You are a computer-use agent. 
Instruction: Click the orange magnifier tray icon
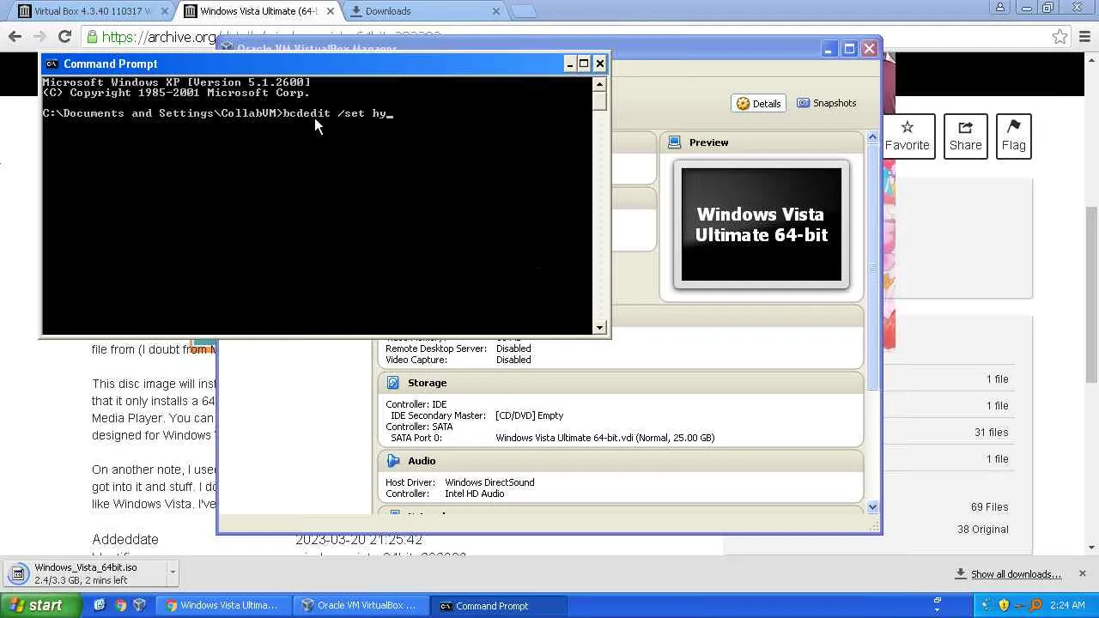pyautogui.click(x=1036, y=606)
